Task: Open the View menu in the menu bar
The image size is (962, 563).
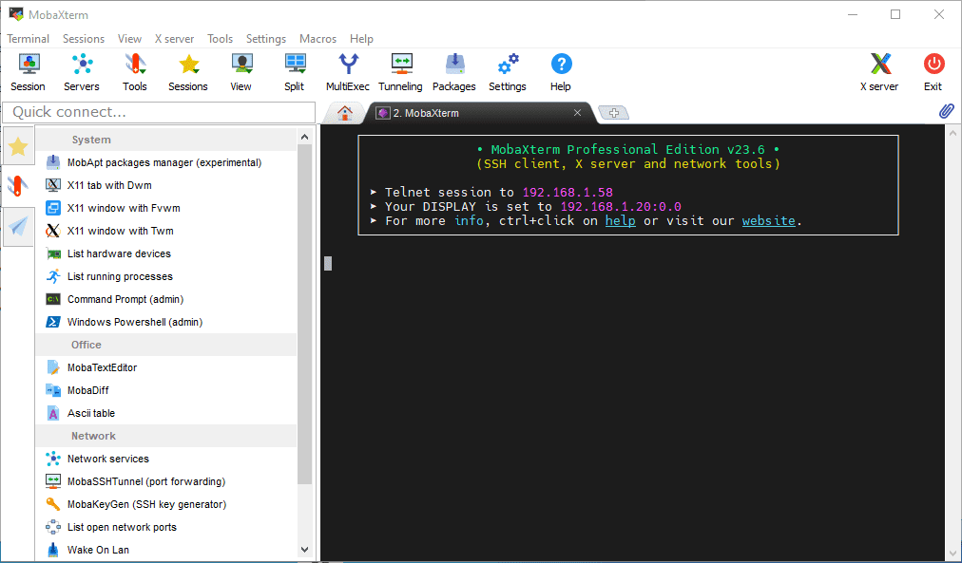Action: coord(129,39)
